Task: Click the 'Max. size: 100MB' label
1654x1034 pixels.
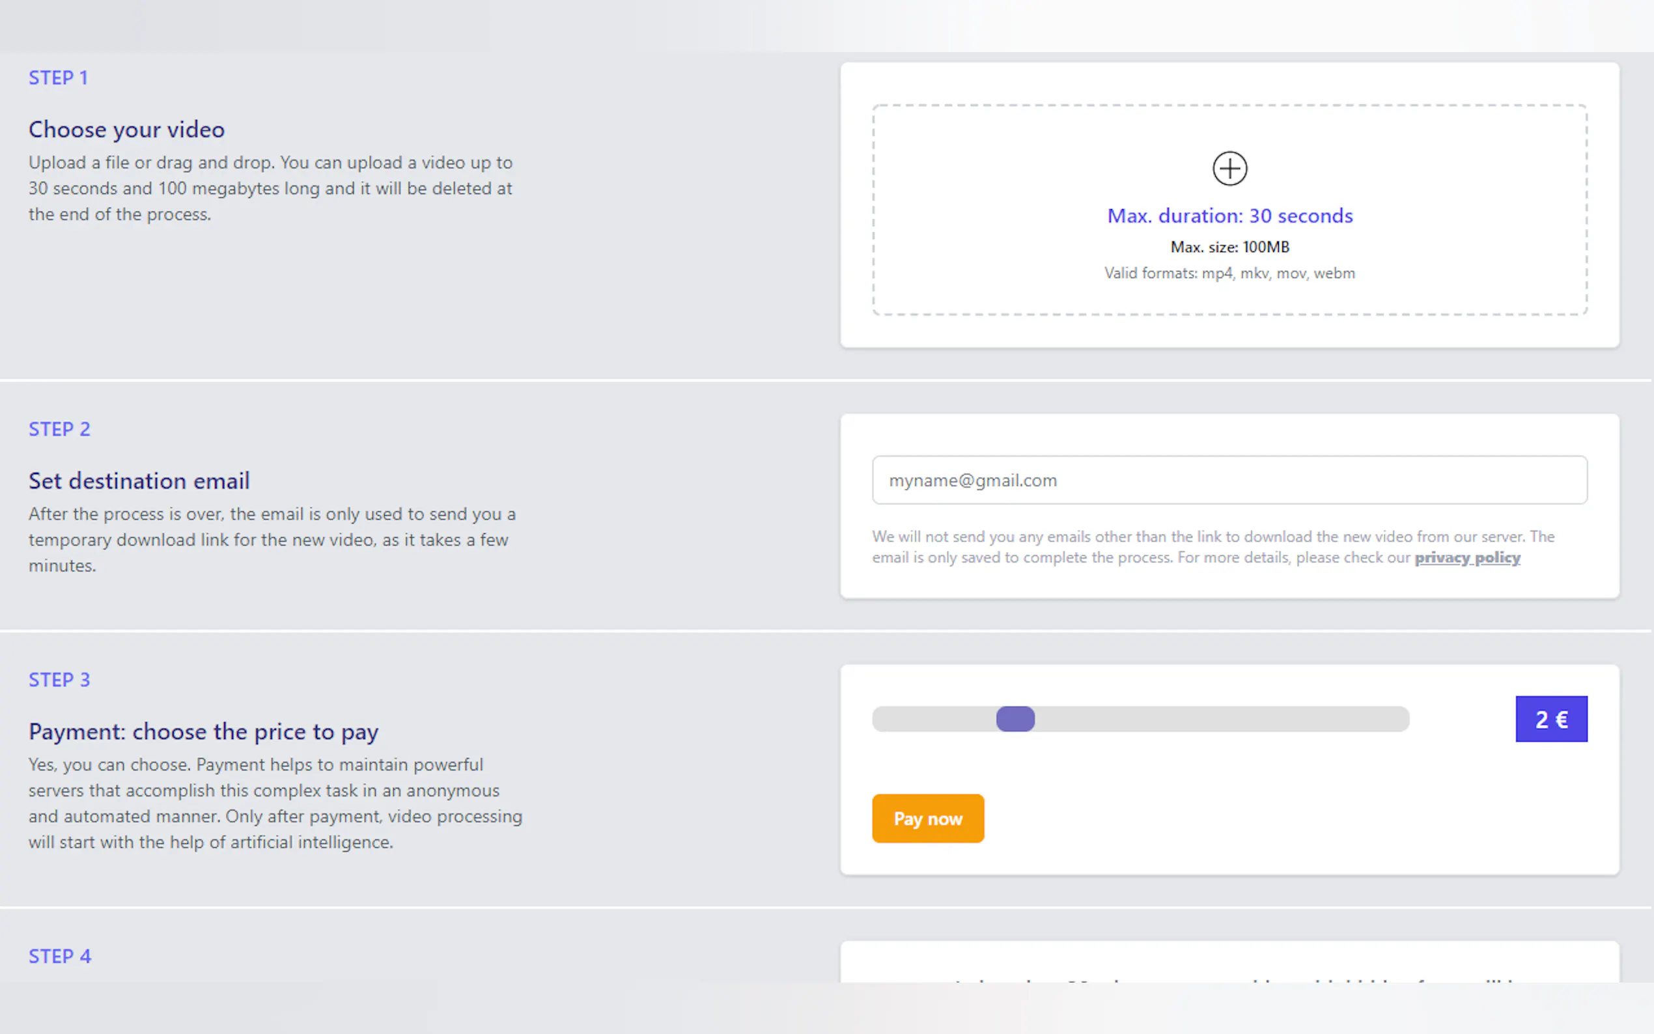Action: tap(1229, 247)
